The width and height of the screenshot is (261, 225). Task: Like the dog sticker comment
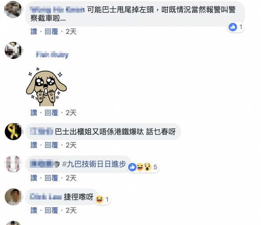[34, 113]
